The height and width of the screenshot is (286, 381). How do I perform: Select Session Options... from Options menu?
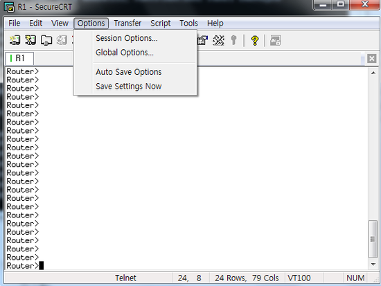(127, 38)
